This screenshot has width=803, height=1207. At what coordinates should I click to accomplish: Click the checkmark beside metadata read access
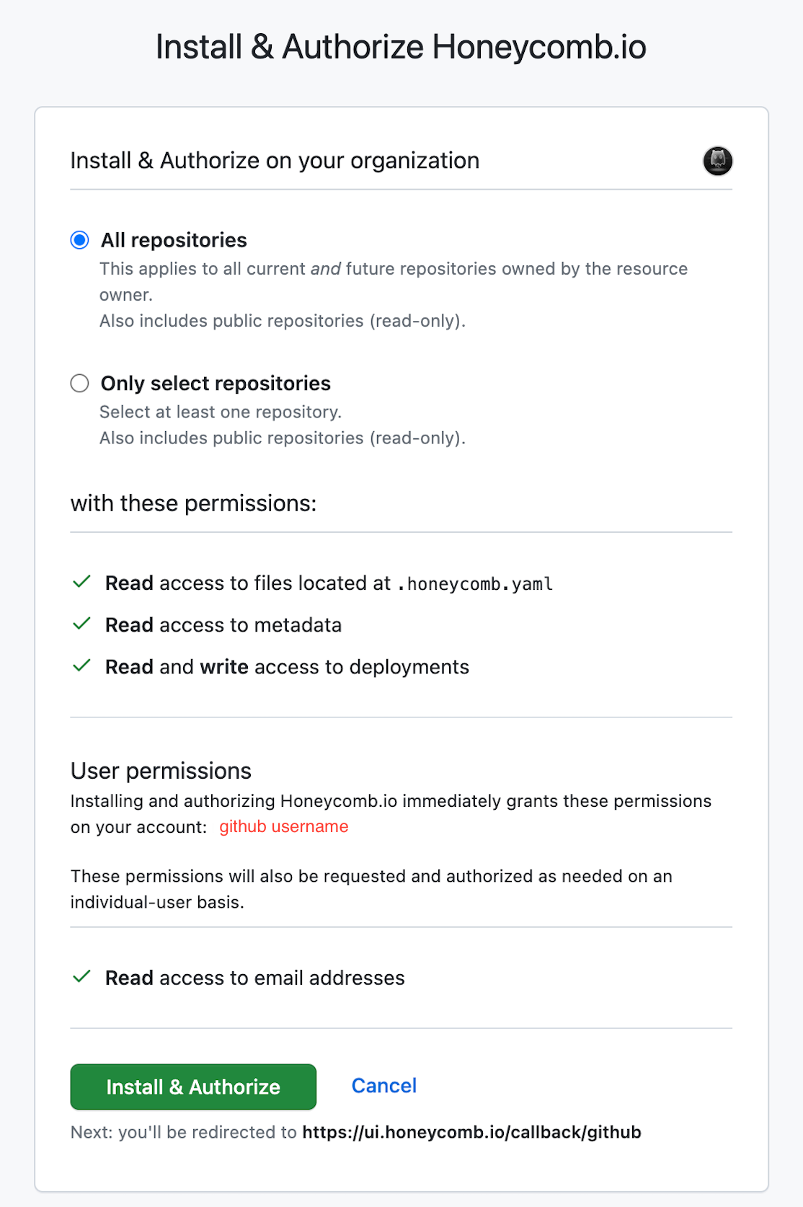click(80, 624)
